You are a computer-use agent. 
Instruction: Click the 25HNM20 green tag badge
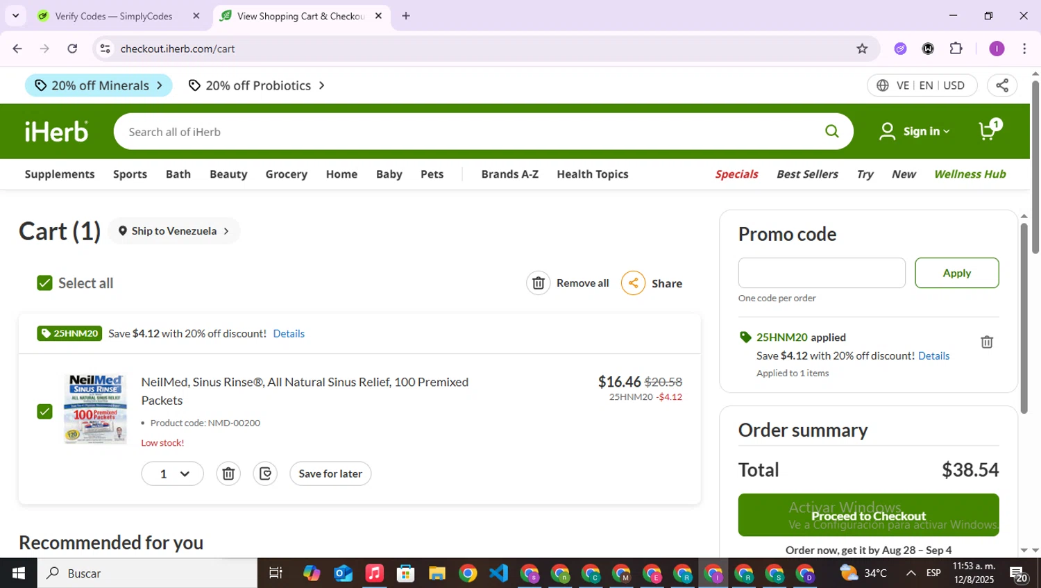69,333
